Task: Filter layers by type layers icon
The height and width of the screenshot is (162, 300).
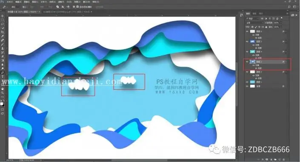Action: pos(262,19)
